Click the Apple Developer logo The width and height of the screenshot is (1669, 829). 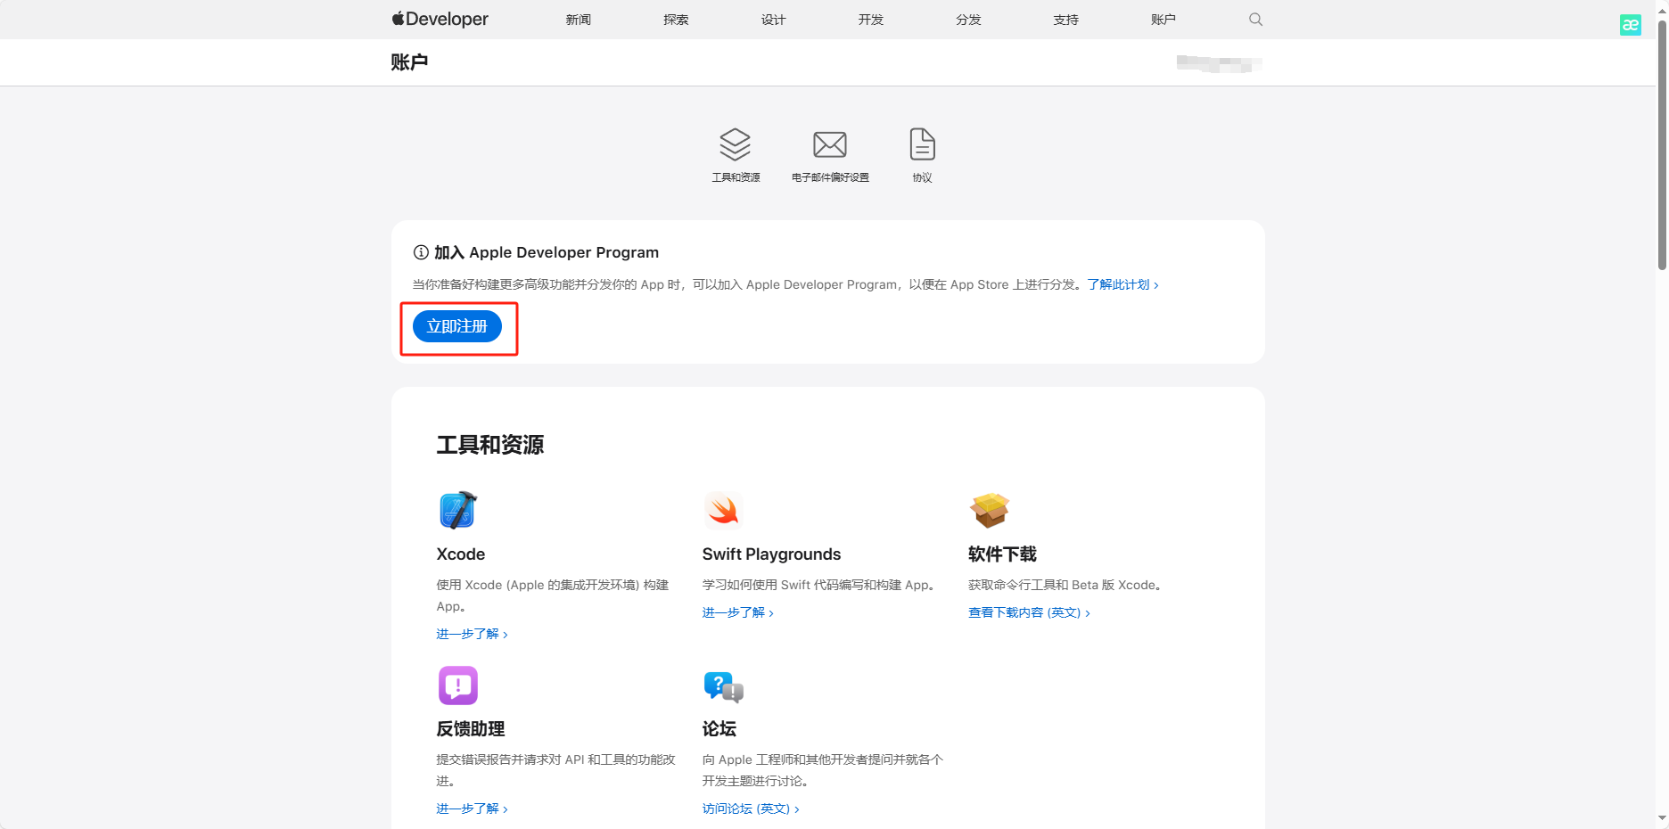[x=440, y=19]
